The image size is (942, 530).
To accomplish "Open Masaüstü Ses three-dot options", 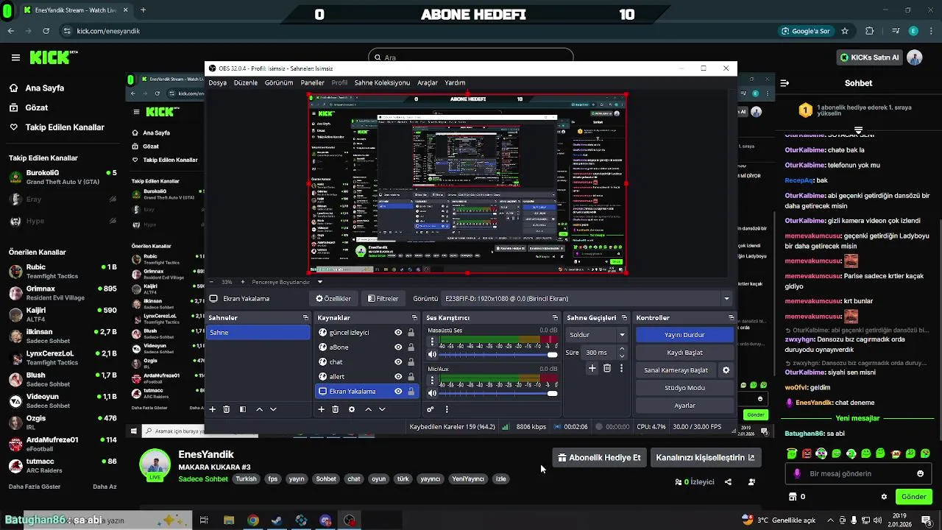I will [431, 342].
